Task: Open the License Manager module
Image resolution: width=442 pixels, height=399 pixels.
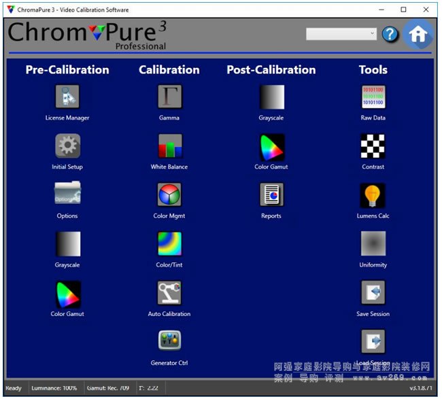Action: click(x=67, y=97)
